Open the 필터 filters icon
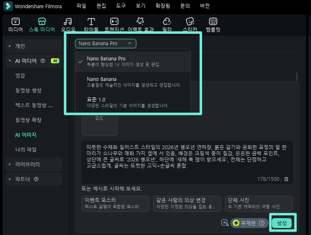 coord(167,21)
